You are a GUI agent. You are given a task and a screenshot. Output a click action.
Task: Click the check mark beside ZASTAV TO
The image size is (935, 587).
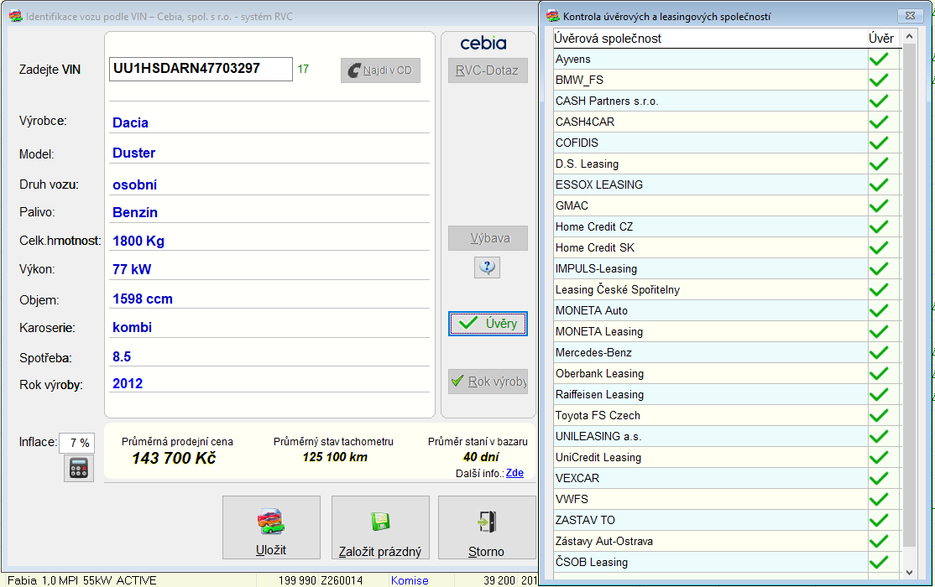coord(879,520)
